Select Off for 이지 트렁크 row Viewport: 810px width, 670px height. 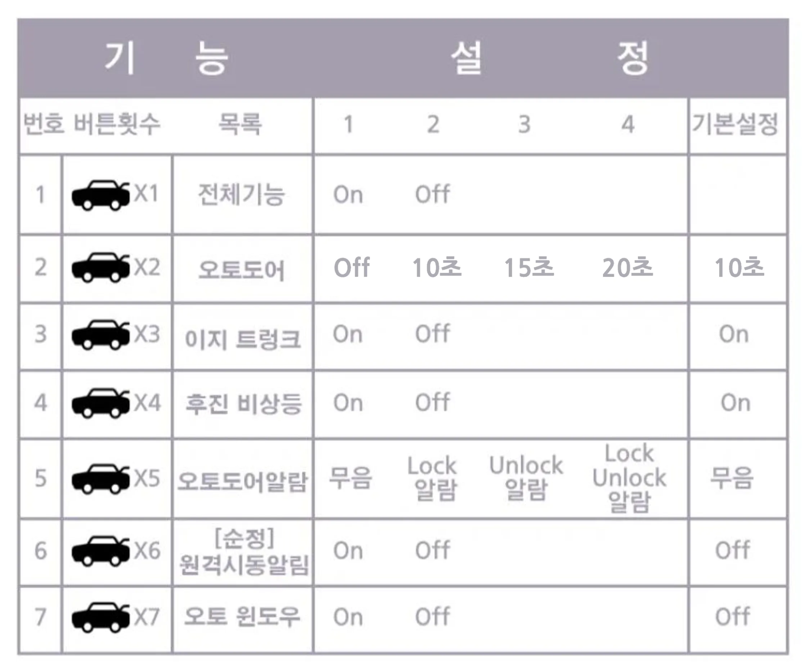pos(433,334)
